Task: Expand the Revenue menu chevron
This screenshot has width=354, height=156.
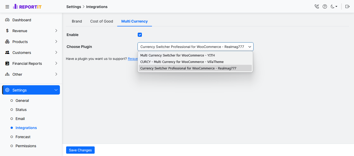Action: click(x=56, y=31)
